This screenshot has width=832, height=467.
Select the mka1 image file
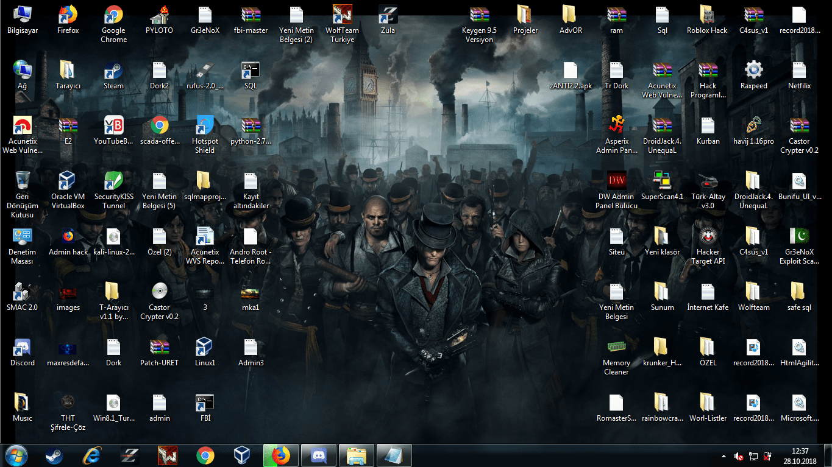point(251,297)
